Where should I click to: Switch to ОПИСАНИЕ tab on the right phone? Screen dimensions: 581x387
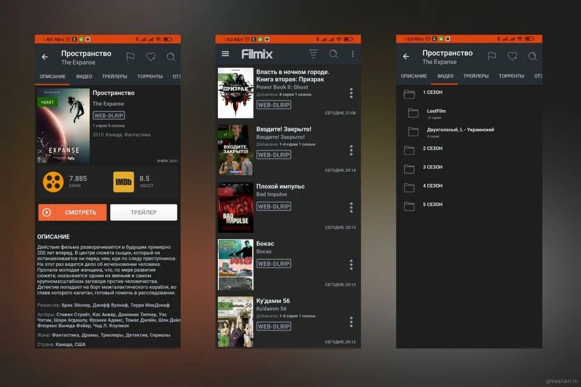pyautogui.click(x=414, y=76)
